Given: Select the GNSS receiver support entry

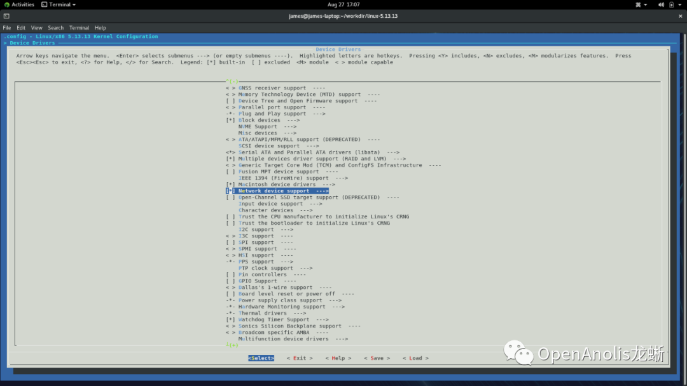Looking at the screenshot, I should click(x=275, y=88).
